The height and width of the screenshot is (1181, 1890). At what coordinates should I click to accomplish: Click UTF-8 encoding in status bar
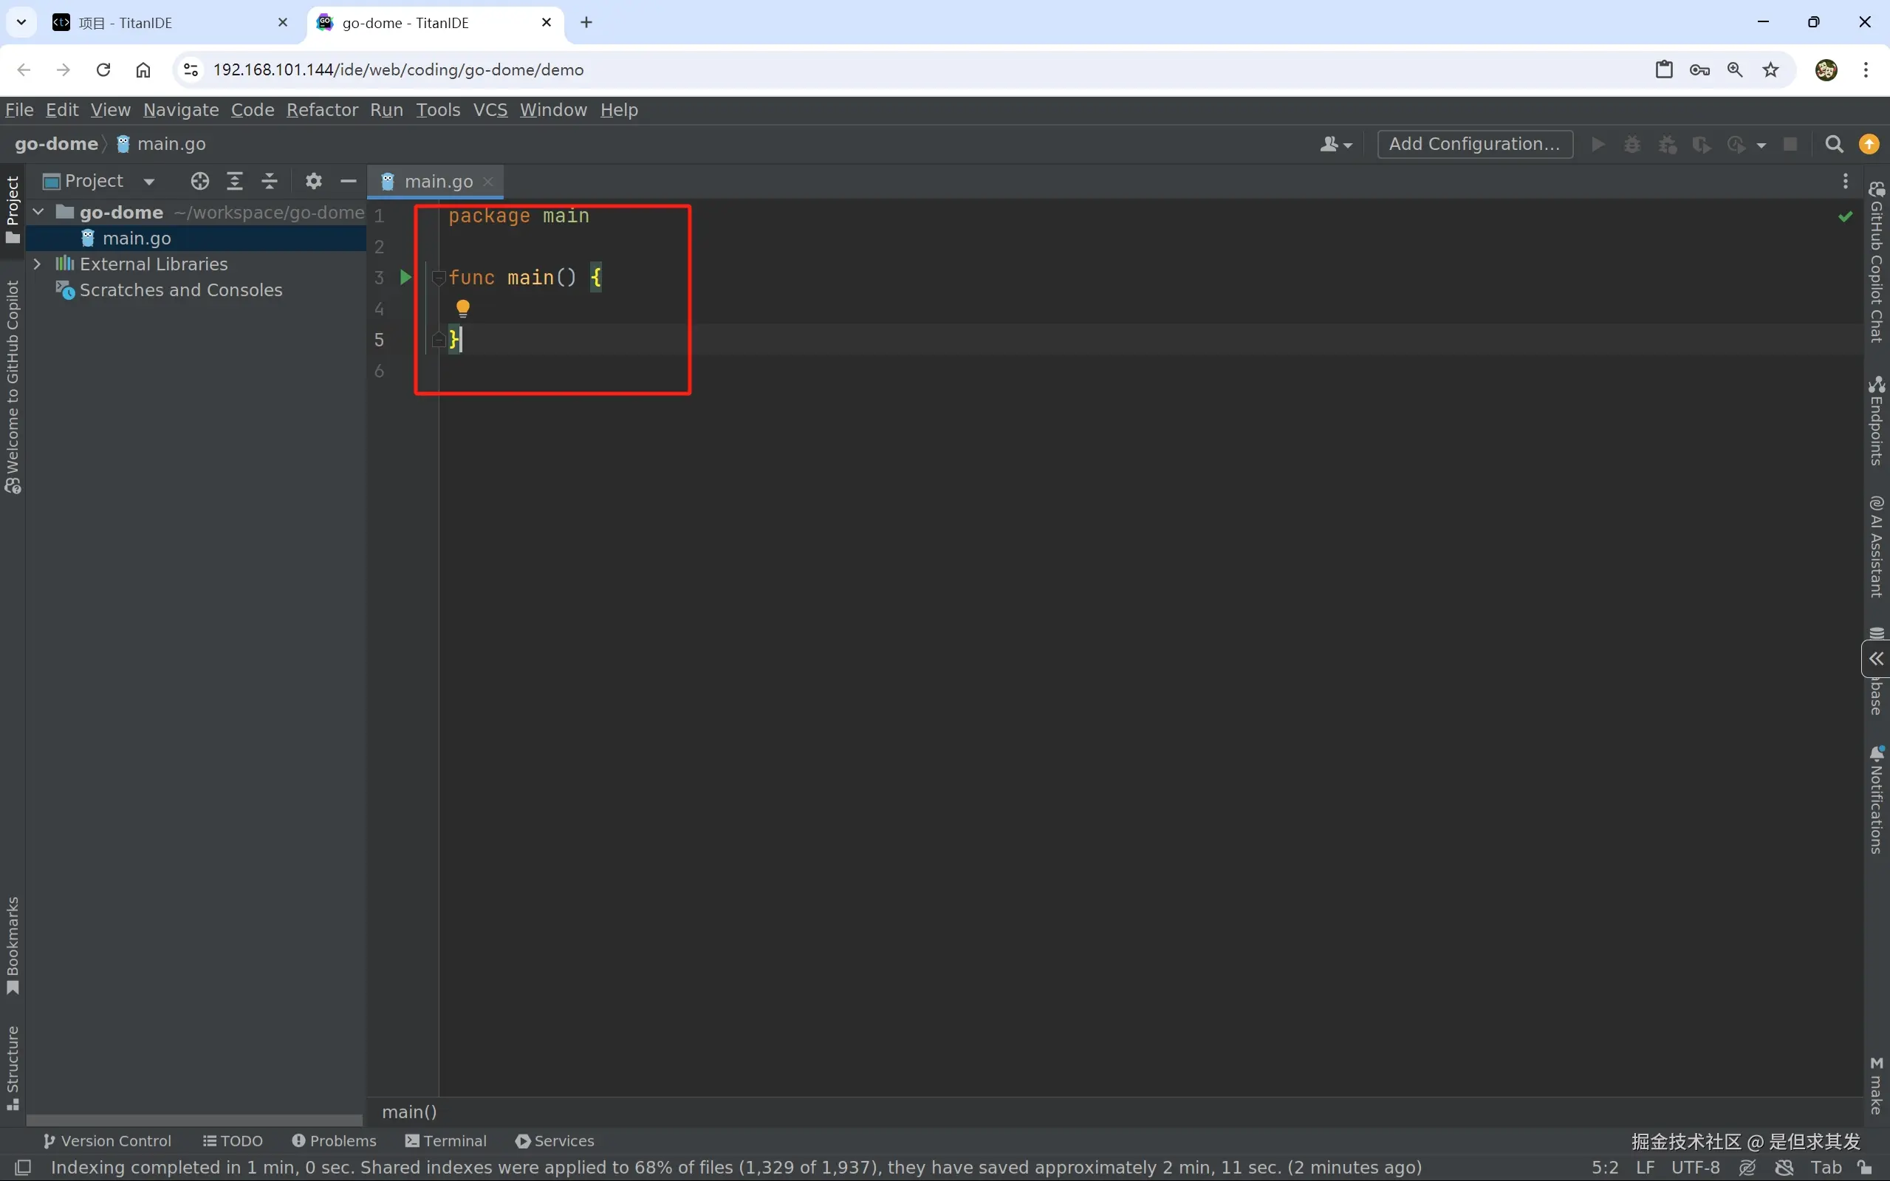point(1696,1168)
